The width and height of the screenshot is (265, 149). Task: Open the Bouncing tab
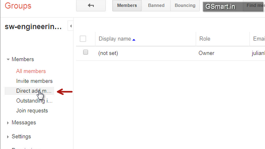[x=185, y=6]
